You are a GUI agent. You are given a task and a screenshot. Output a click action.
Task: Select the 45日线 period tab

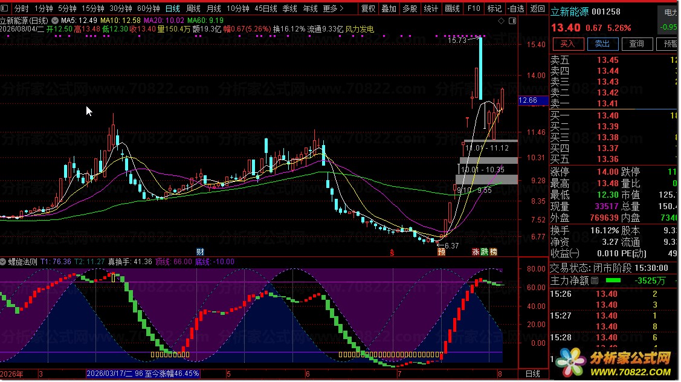coord(266,8)
